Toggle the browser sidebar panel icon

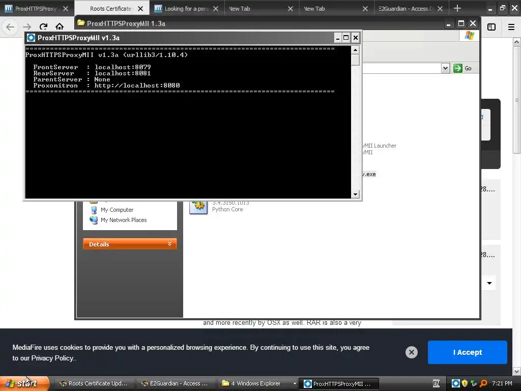tap(491, 27)
